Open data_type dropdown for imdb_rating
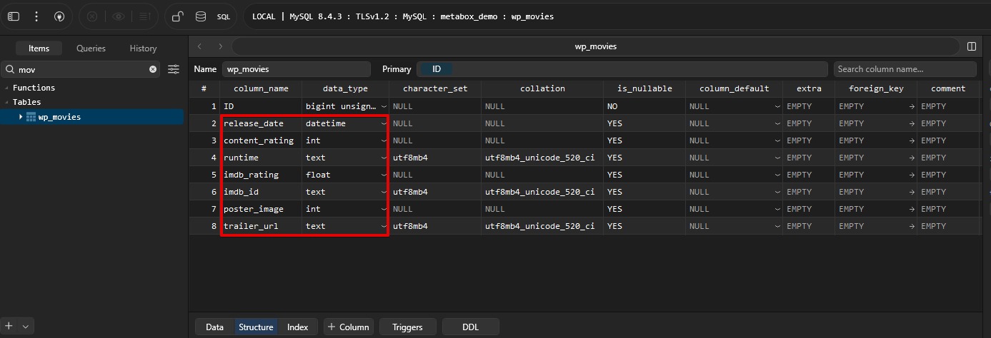 click(384, 175)
